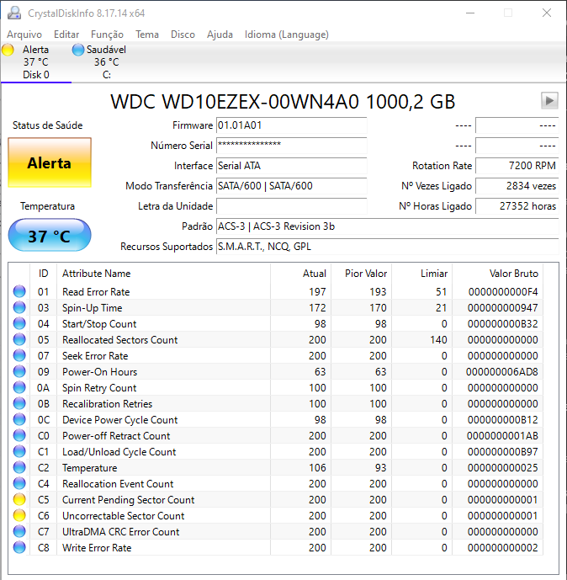Select the C: Saudável drive tab
This screenshot has width=567, height=580.
click(x=107, y=62)
